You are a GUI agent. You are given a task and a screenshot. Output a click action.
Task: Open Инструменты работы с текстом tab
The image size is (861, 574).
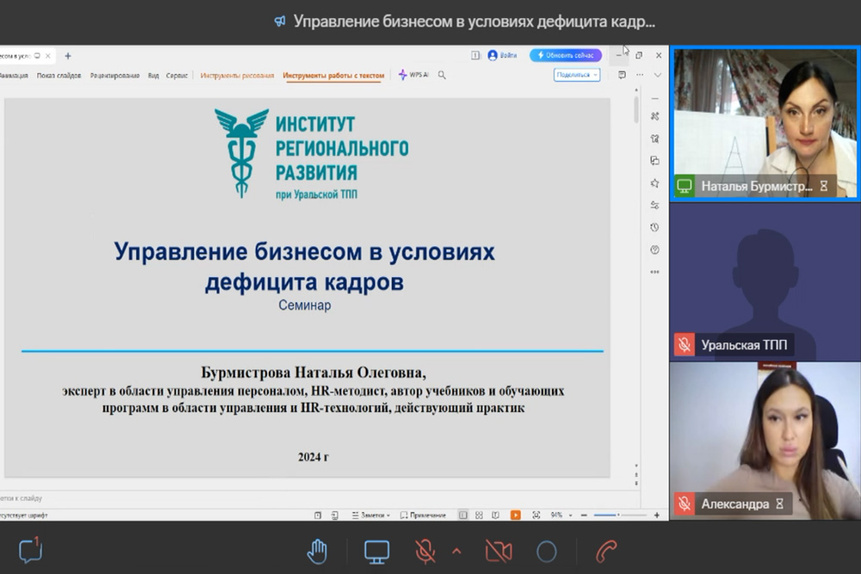click(333, 76)
